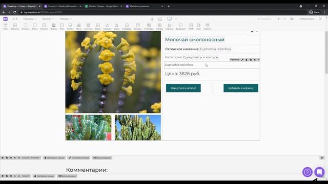
Task: Select the main yellow flowering cactus image
Action: 113,72
